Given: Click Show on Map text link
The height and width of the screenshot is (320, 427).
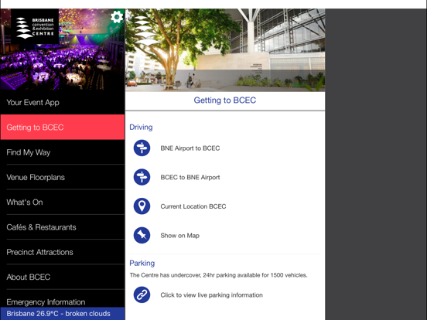Looking at the screenshot, I should click(x=180, y=236).
